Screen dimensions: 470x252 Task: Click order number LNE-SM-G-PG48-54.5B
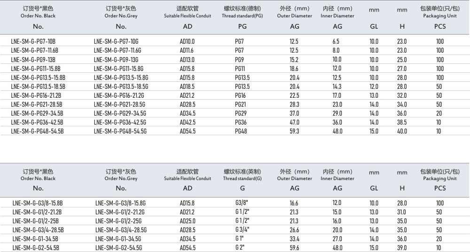37,131
